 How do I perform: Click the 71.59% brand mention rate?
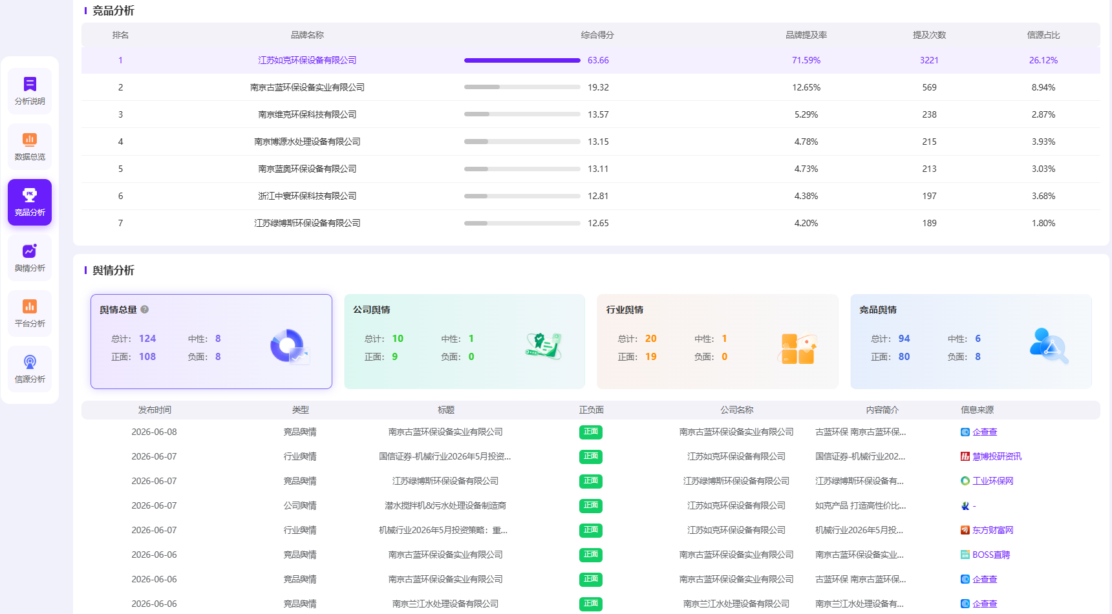pos(806,60)
